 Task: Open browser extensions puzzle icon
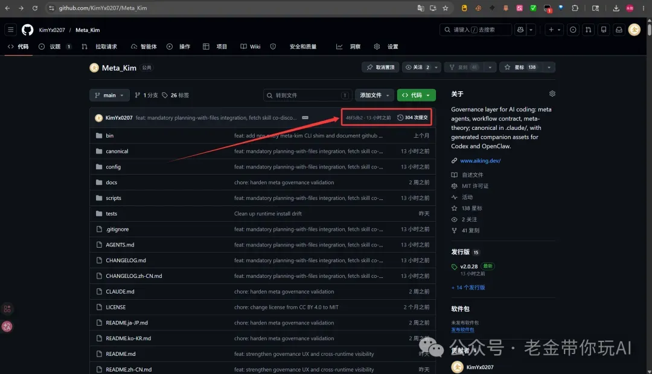point(575,8)
